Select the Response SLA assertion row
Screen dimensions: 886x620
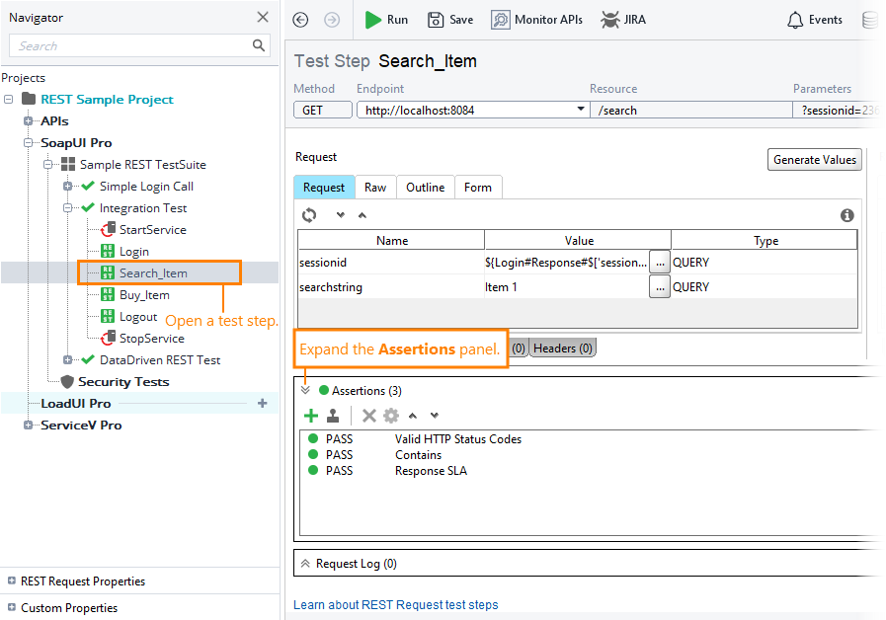click(x=431, y=470)
